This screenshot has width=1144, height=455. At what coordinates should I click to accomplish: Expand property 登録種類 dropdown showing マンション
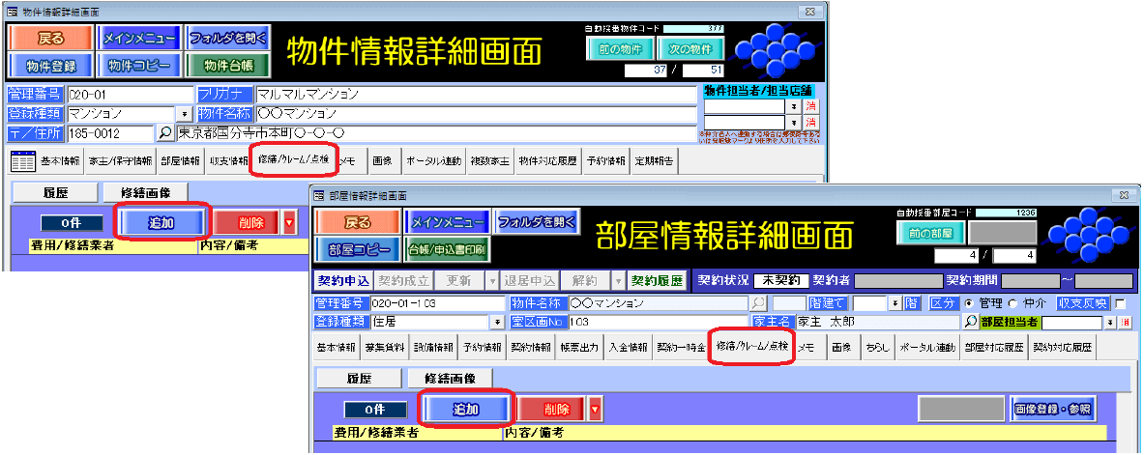point(185,114)
